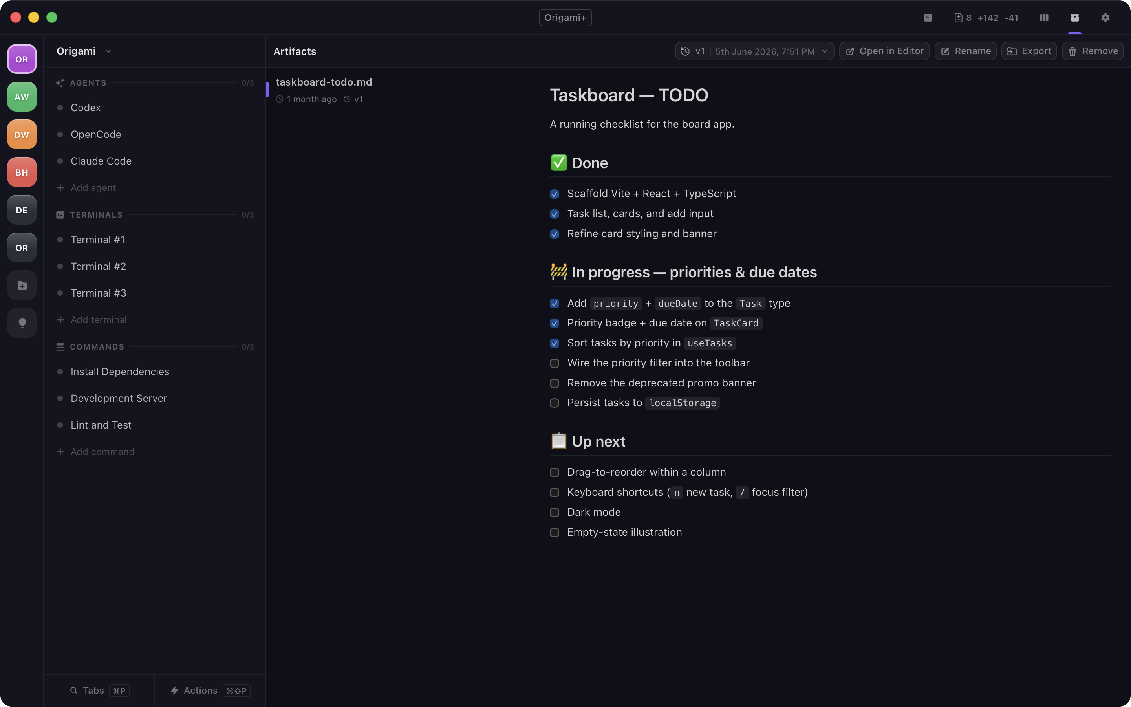Viewport: 1131px width, 707px height.
Task: Open Tabs search at bottom
Action: tap(99, 691)
